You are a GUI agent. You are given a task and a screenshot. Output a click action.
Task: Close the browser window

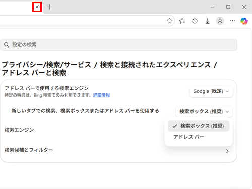[x=244, y=7]
